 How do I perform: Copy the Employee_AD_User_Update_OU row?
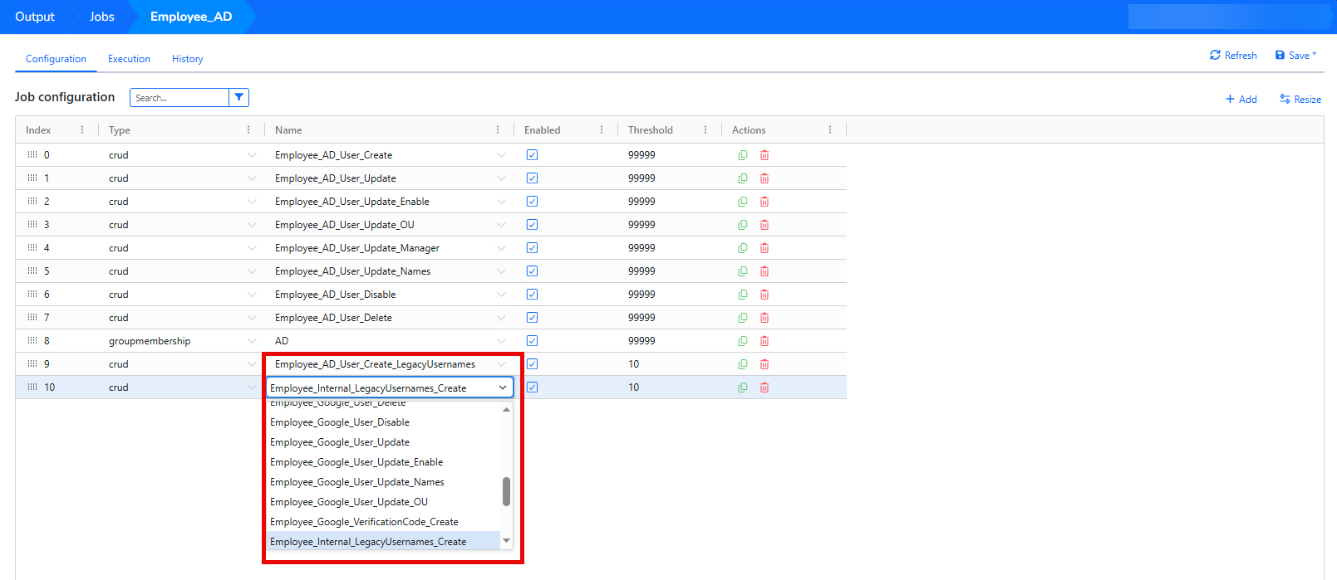743,225
